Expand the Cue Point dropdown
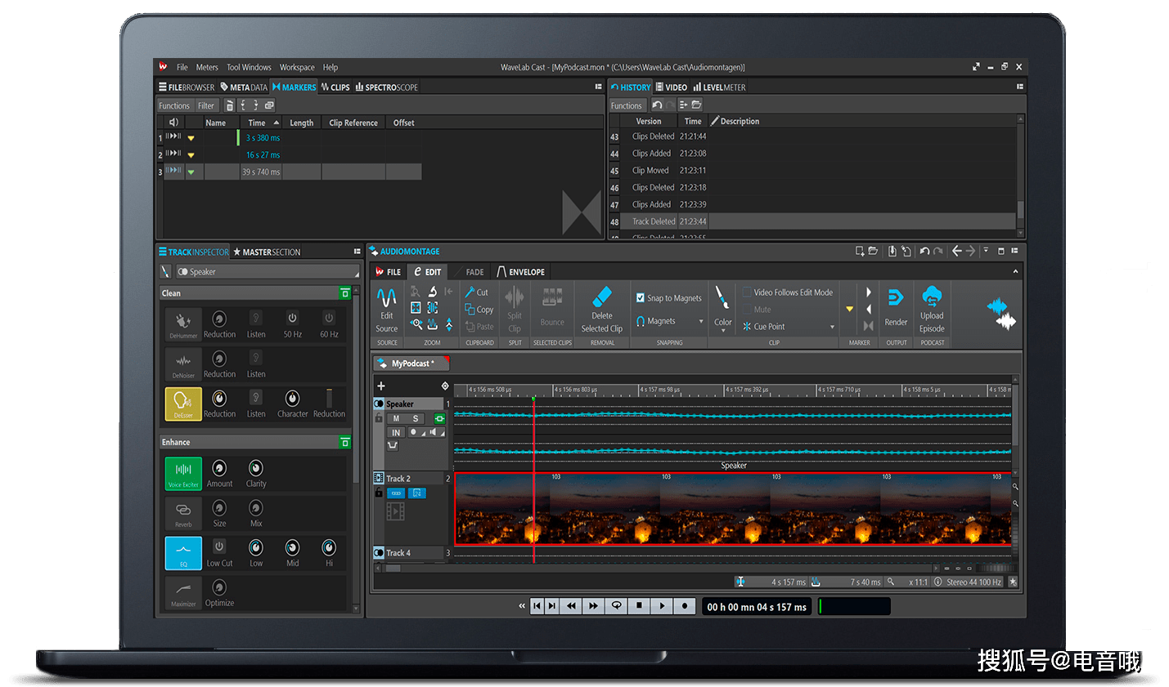Viewport: 1169px width, 687px height. click(832, 327)
